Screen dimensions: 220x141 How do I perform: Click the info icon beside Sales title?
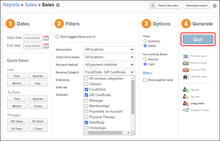[58, 5]
